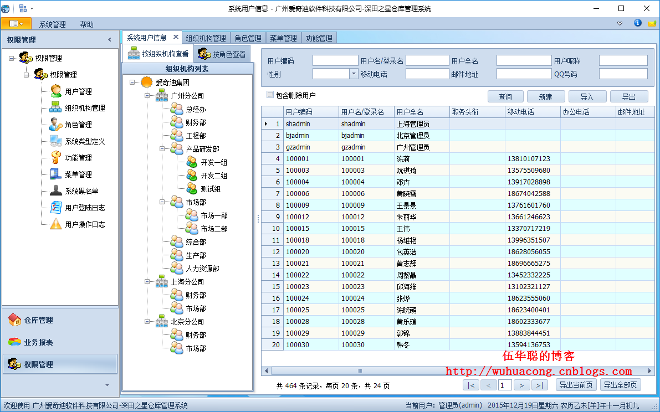
Task: Jump to the last page with >| button
Action: [539, 385]
